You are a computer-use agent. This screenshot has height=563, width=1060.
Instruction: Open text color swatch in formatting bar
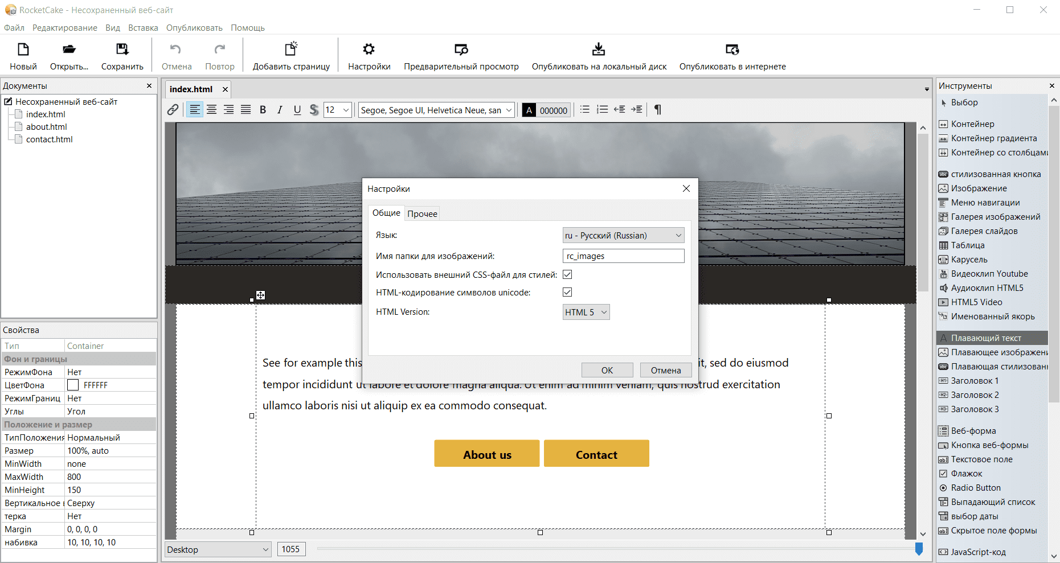[529, 110]
